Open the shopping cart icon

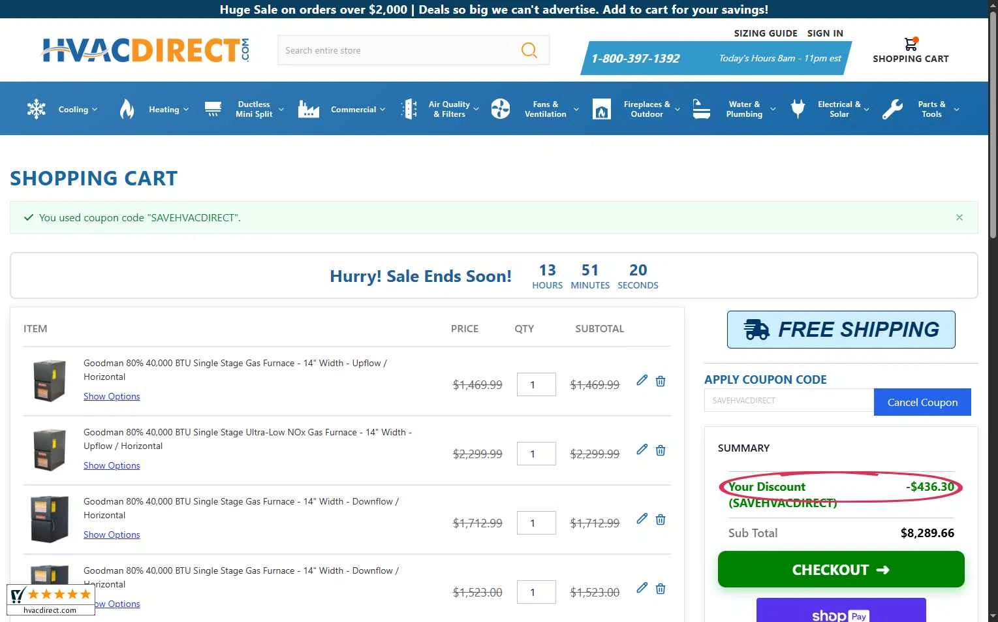pyautogui.click(x=911, y=44)
